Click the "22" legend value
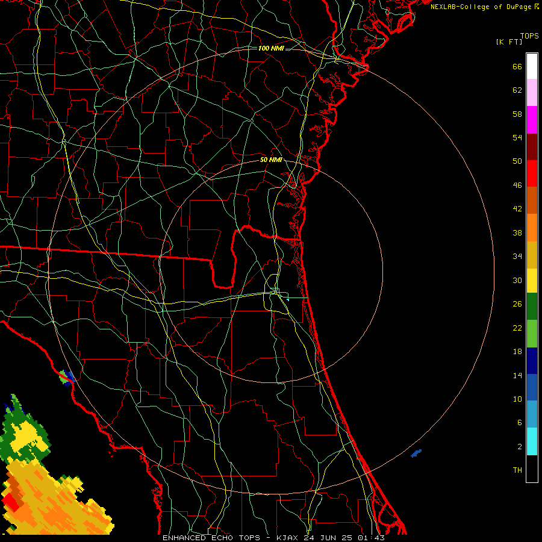 coord(517,328)
